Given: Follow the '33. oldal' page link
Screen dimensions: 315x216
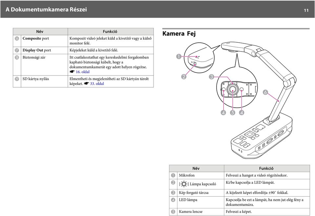Looking at the screenshot, I should (x=97, y=84).
